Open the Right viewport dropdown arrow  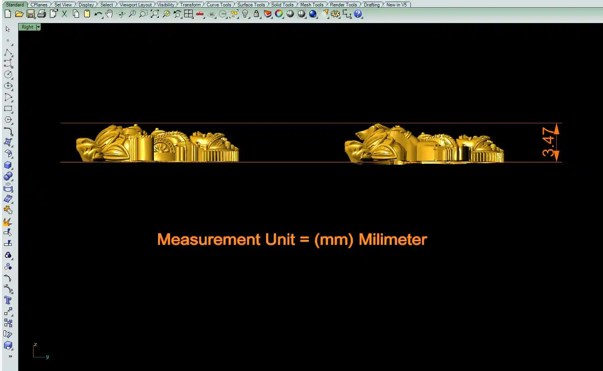[38, 27]
